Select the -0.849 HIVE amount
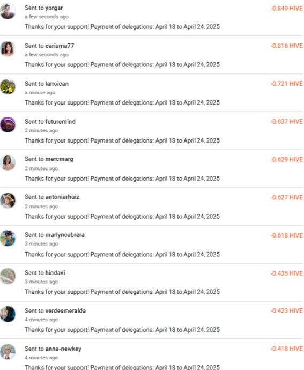The height and width of the screenshot is (370, 304). pos(286,8)
